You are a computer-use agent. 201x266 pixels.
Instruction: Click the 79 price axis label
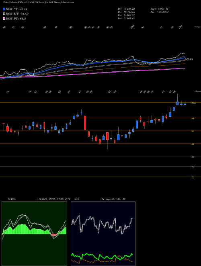[193, 167]
